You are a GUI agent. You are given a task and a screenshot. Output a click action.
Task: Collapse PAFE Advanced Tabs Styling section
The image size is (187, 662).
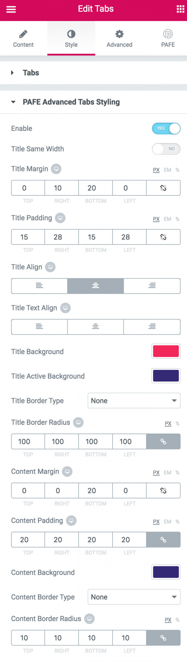71,102
